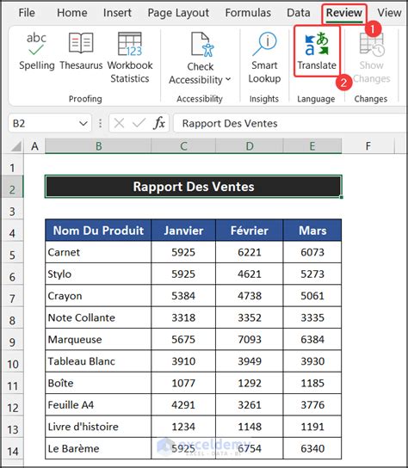Click the Show Changes button
This screenshot has height=468, width=408.
pyautogui.click(x=372, y=58)
